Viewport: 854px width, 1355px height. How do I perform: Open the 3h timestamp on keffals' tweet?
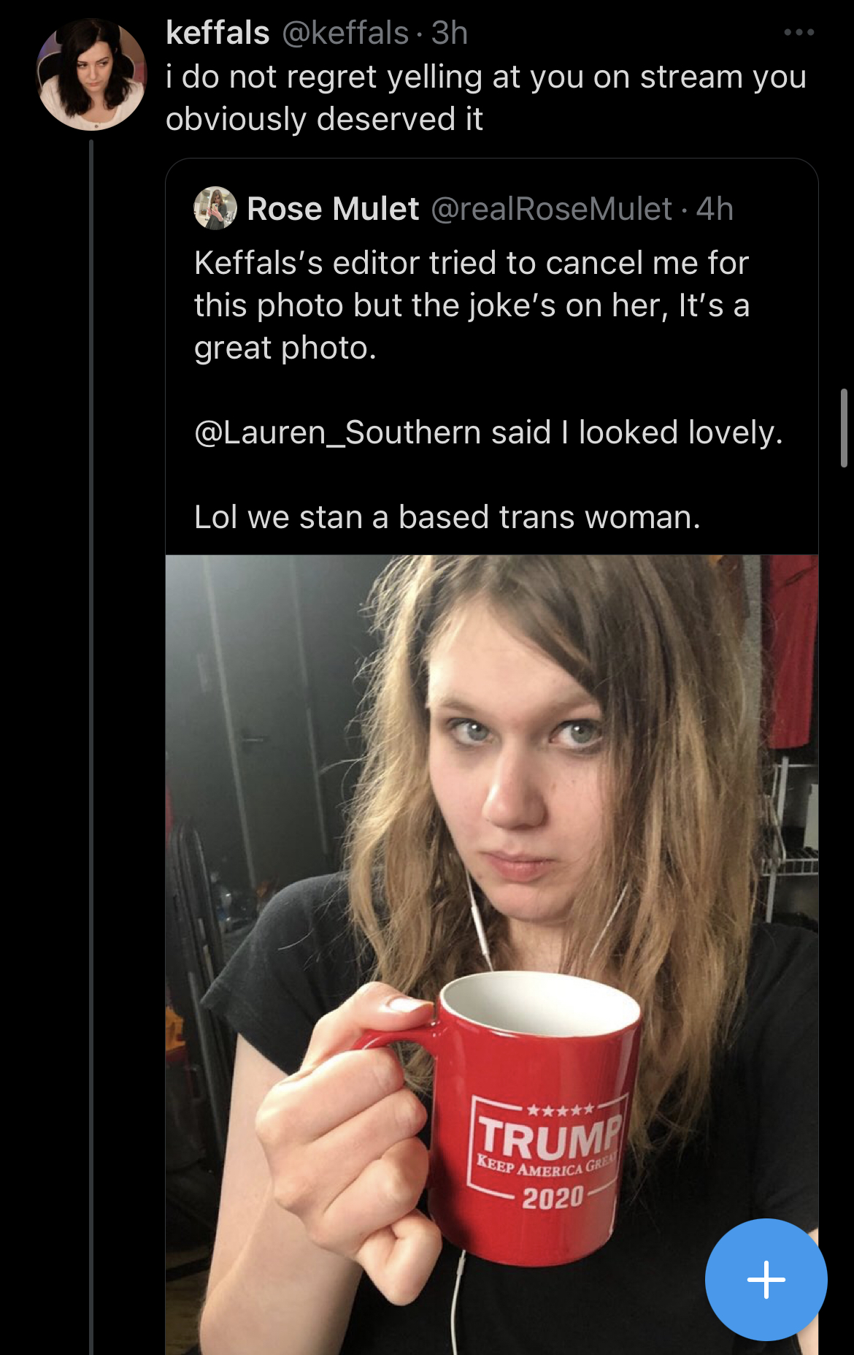(x=449, y=33)
